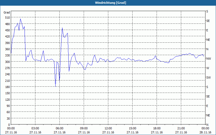Click the 27.11.16 date under 09:00

pyautogui.click(x=84, y=132)
